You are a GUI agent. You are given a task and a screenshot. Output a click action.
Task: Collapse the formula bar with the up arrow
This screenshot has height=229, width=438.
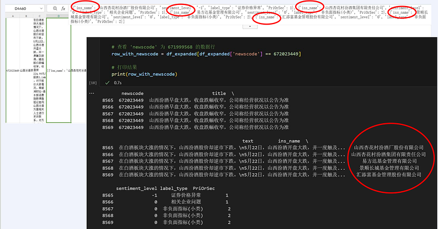point(250,26)
